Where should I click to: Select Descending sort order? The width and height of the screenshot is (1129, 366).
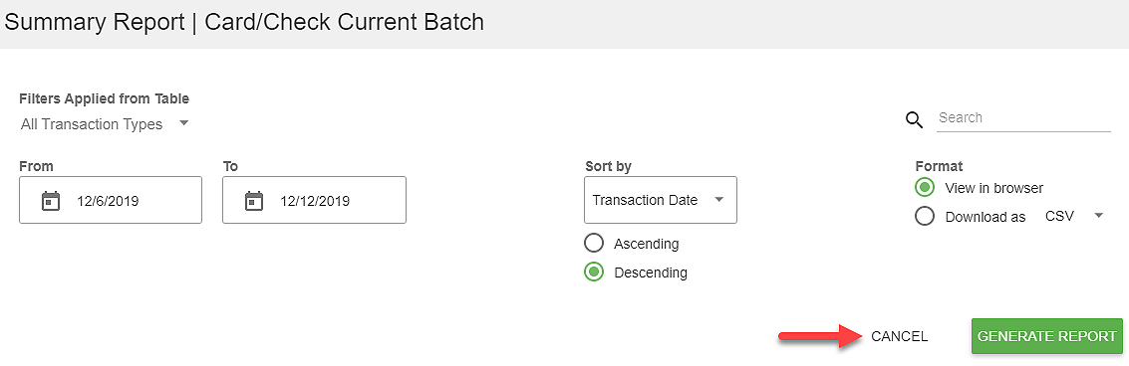[594, 273]
